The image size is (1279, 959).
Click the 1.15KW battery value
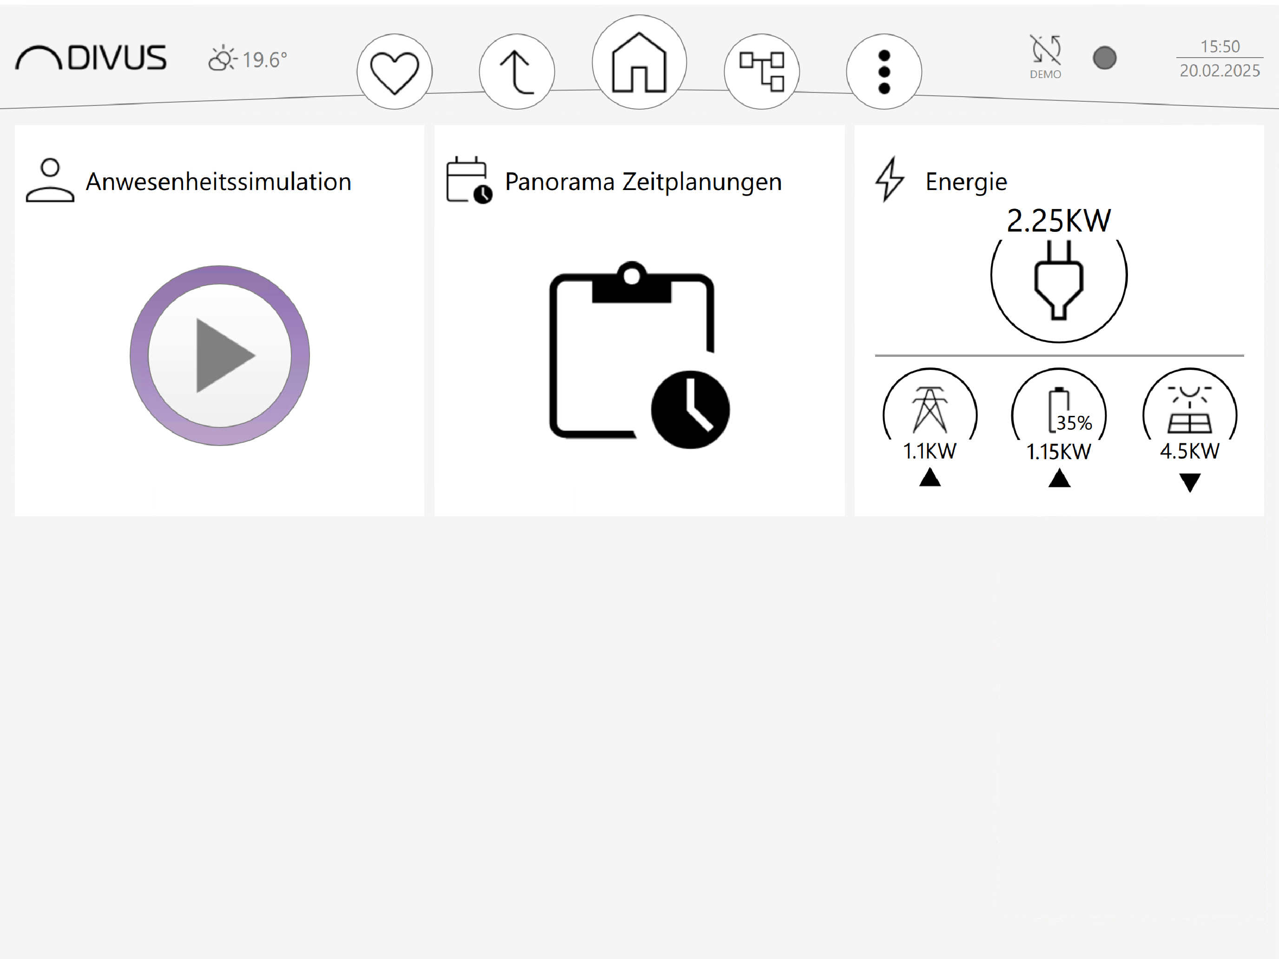click(x=1059, y=452)
